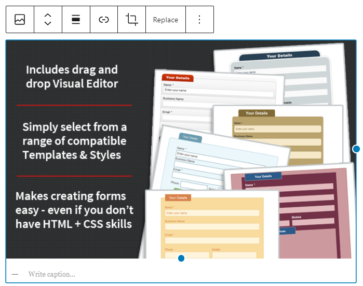The image size is (363, 286).
Task: Click the 'Includes drag and drop Visual Editor' text
Action: click(72, 77)
